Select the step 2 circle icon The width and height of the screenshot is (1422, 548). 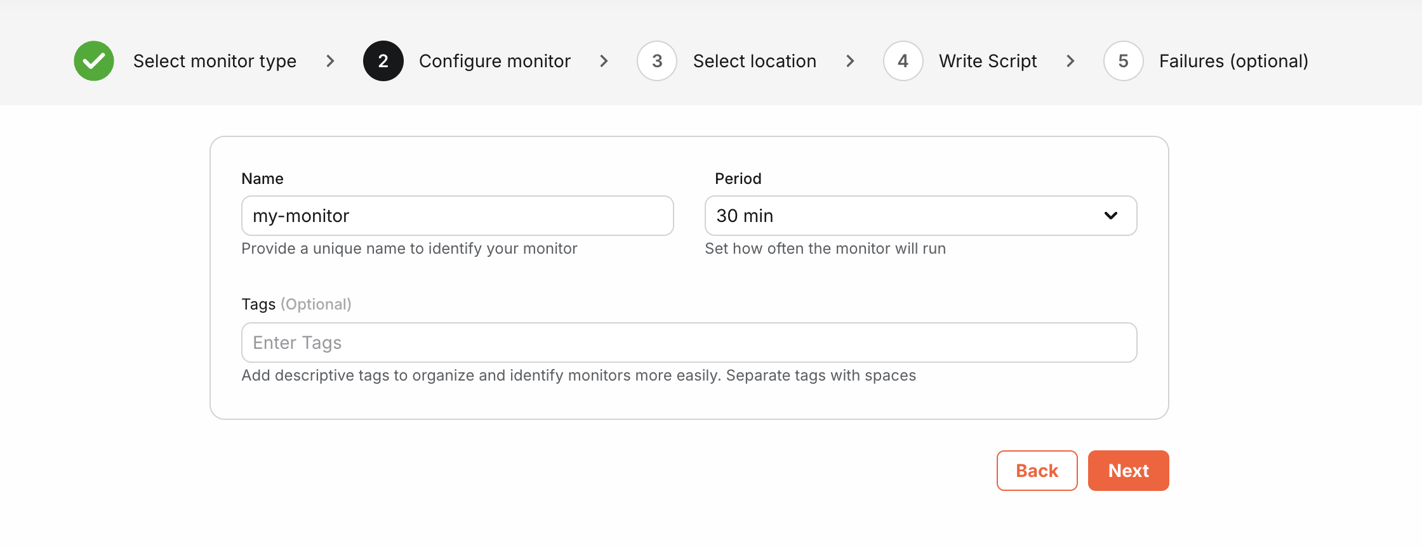click(383, 61)
